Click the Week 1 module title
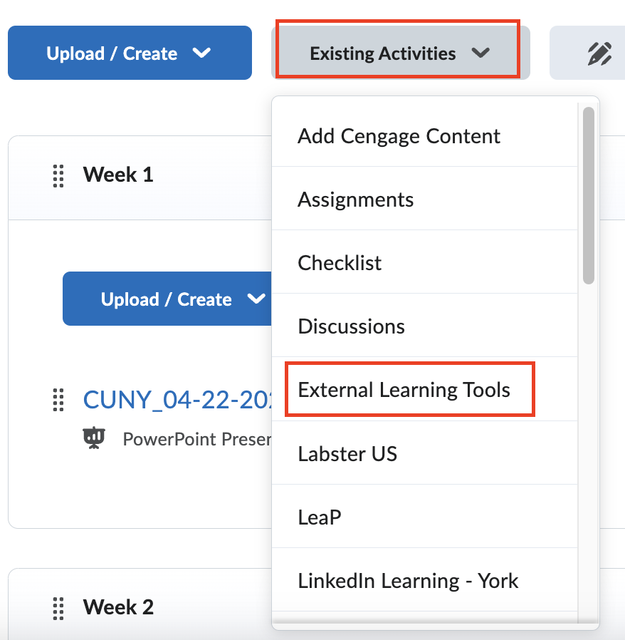 pyautogui.click(x=118, y=175)
